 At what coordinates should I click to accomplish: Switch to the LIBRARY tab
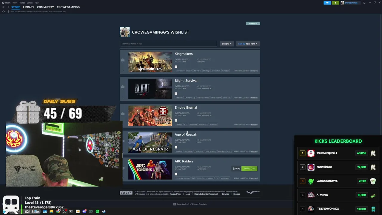tap(29, 7)
